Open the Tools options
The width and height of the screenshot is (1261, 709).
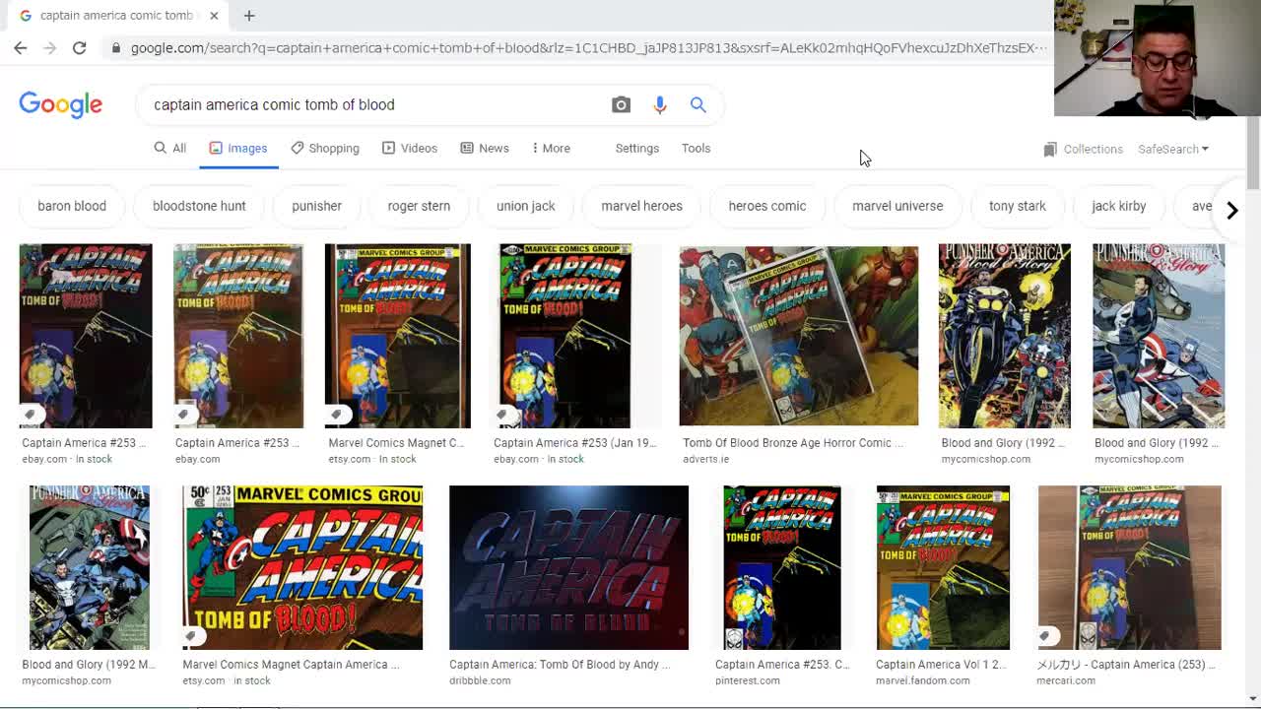[x=696, y=148]
